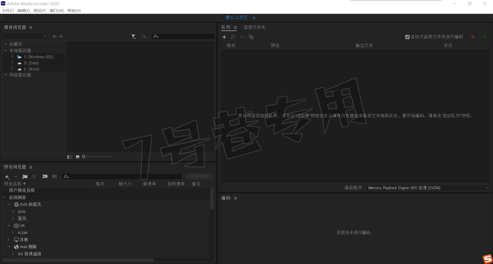Expand the C: (Windows-SSD) drive
This screenshot has width=493, height=264.
pyautogui.click(x=12, y=56)
